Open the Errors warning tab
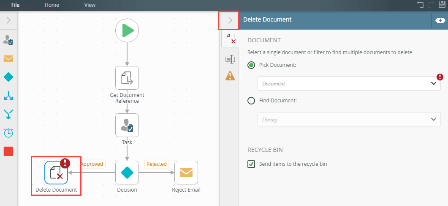 point(230,76)
